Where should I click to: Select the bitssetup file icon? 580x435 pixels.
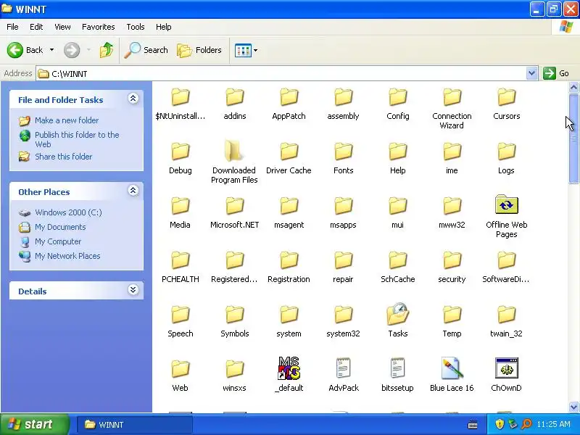point(397,368)
